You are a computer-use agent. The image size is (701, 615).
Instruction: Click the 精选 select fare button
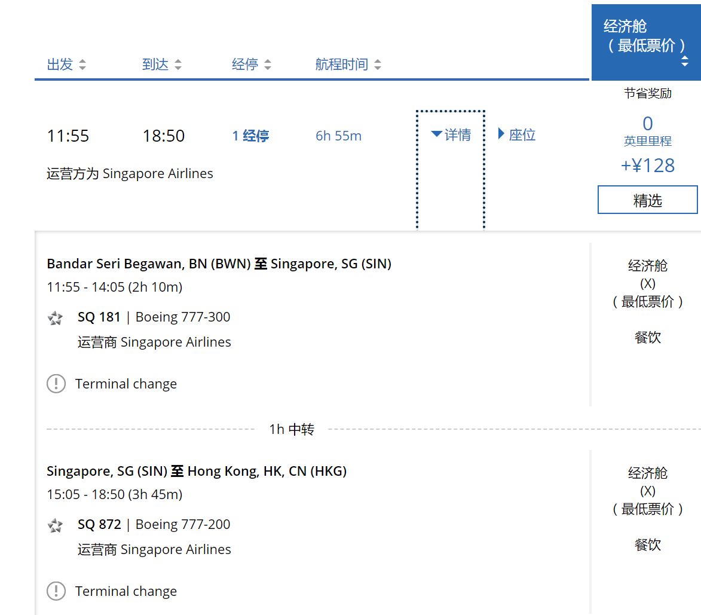coord(647,200)
